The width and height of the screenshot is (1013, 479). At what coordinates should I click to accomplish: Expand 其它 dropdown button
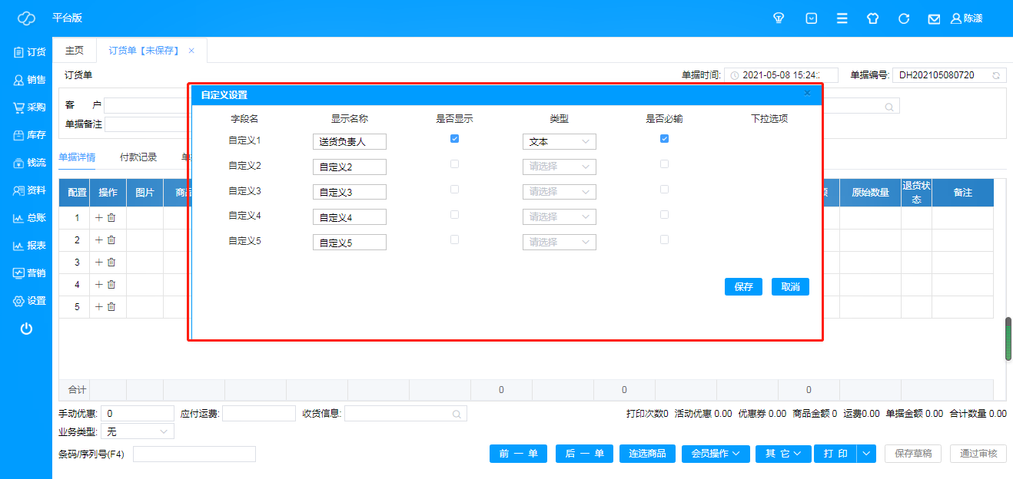(x=783, y=454)
